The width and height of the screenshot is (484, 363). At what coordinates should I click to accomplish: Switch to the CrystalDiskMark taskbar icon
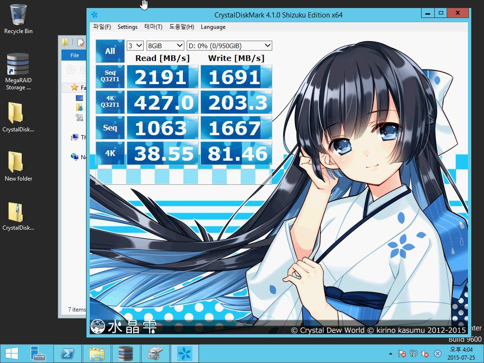[x=185, y=354]
